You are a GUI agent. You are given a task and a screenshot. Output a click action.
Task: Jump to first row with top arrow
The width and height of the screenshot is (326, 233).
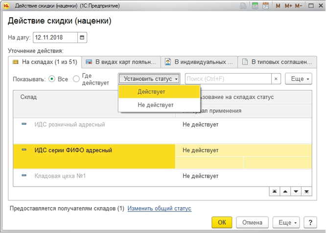pyautogui.click(x=274, y=192)
